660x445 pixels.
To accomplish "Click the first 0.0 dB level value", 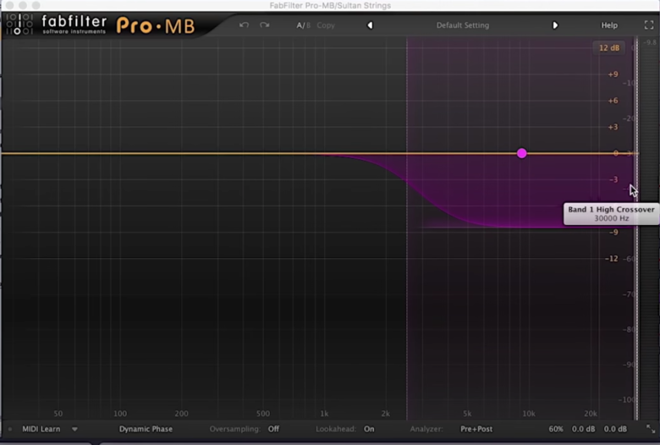I will coord(583,429).
